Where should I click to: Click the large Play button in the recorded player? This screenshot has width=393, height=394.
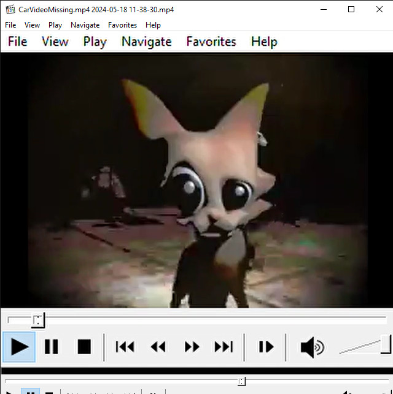19,347
